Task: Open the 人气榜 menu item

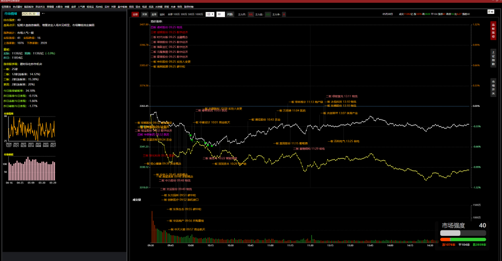Action: coord(81,7)
